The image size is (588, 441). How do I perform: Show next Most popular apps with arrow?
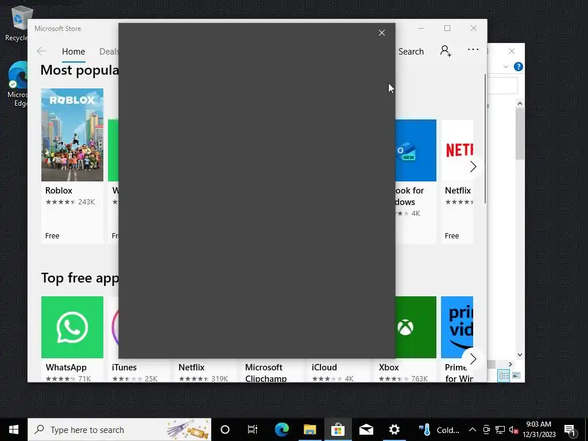[473, 167]
